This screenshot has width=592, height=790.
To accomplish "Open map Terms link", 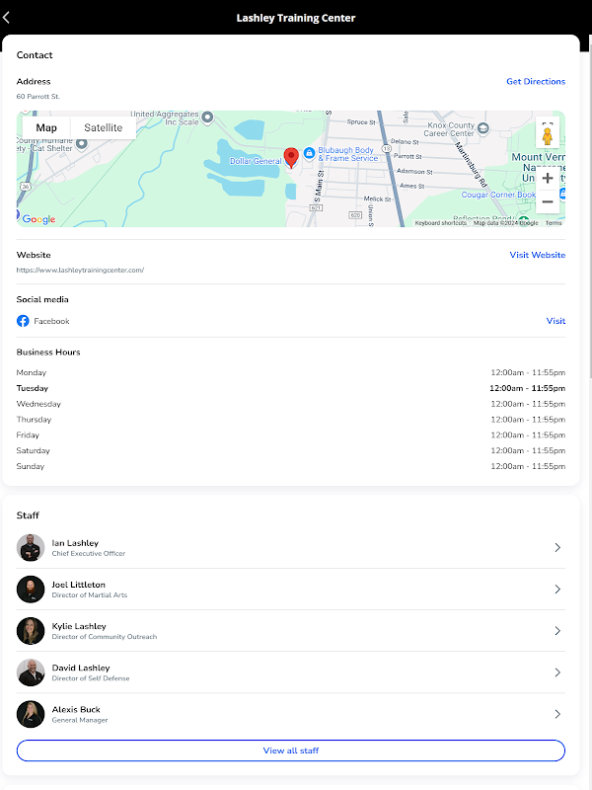I will click(x=554, y=223).
